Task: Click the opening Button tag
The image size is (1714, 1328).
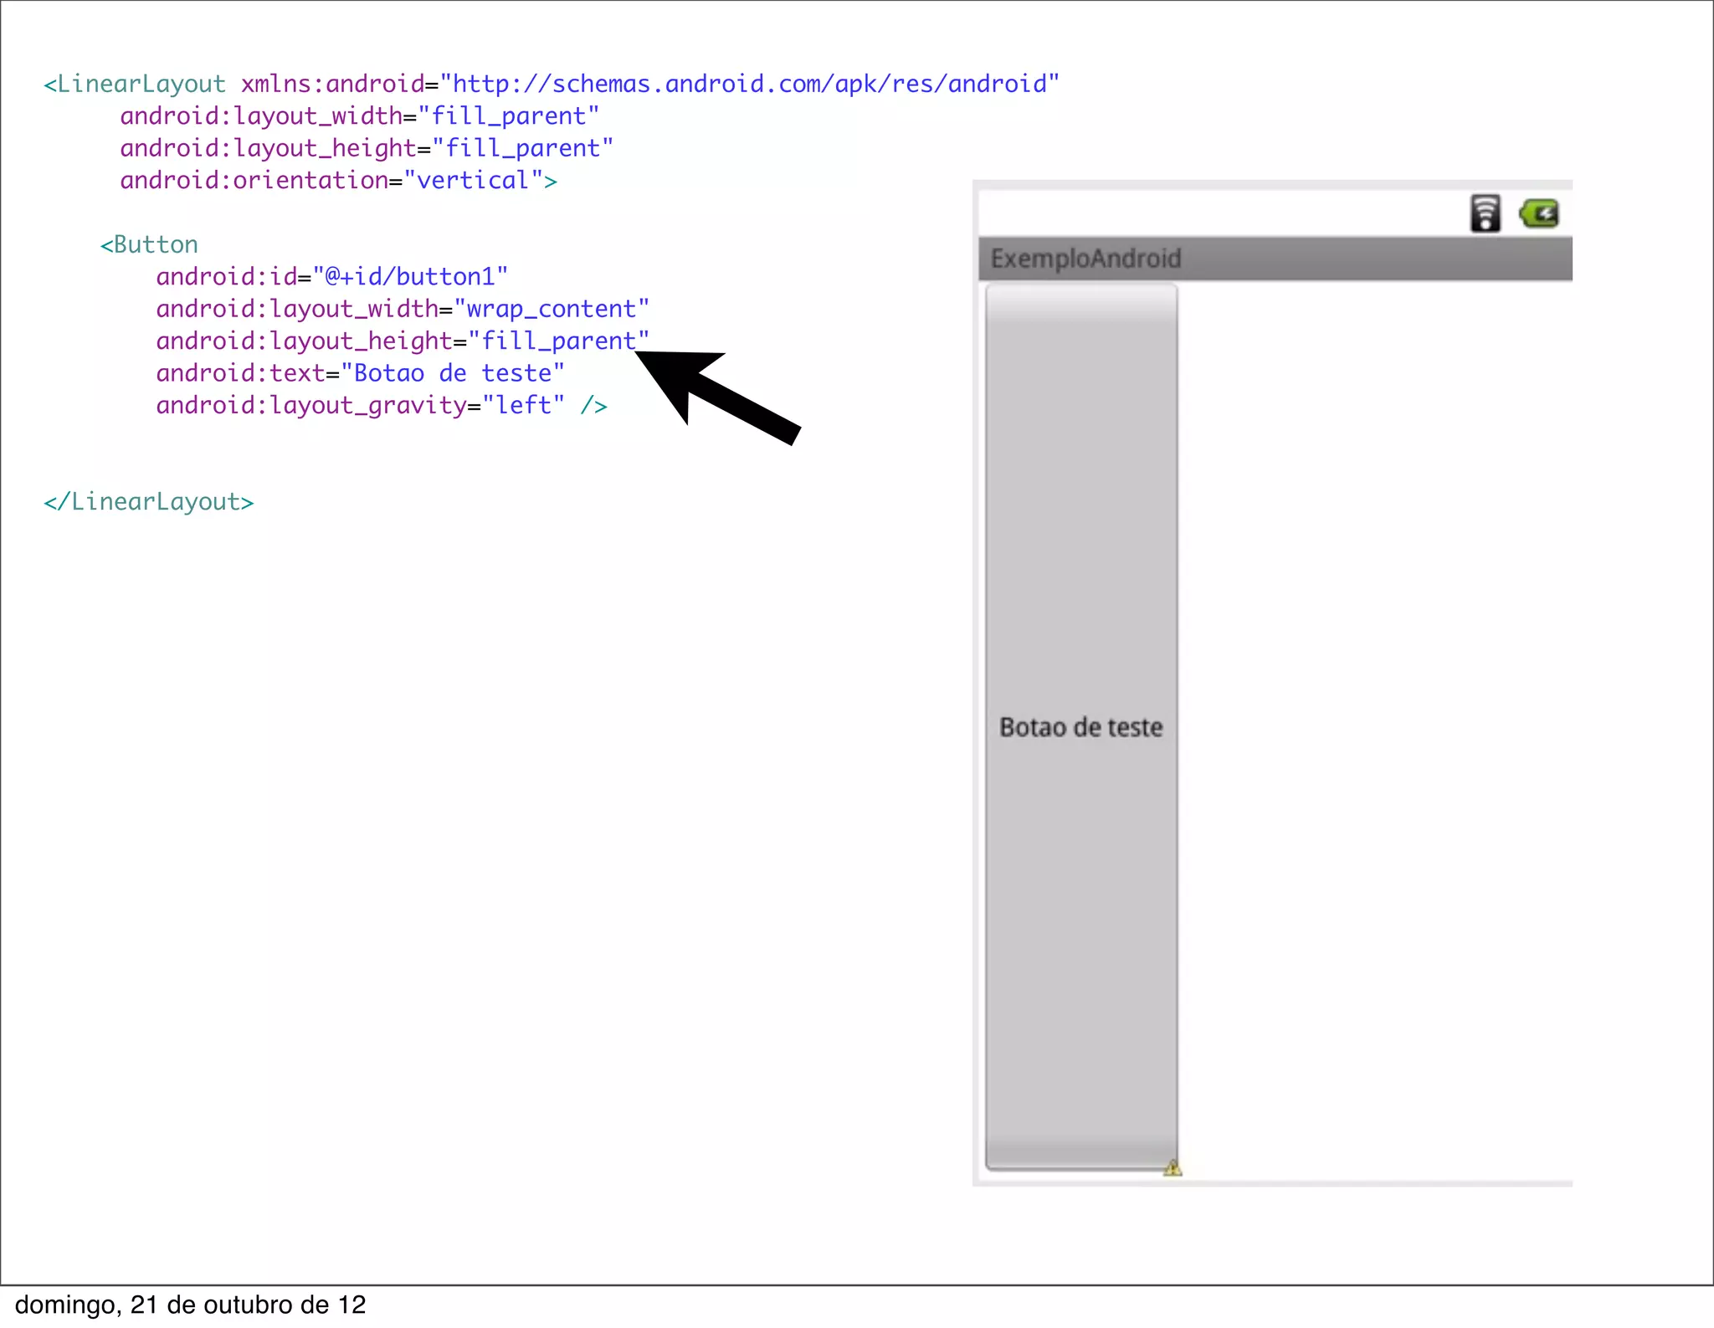Action: click(149, 244)
